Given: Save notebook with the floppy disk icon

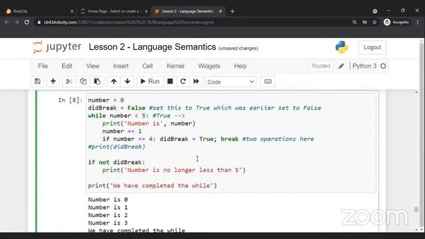Looking at the screenshot, I should click(x=37, y=81).
